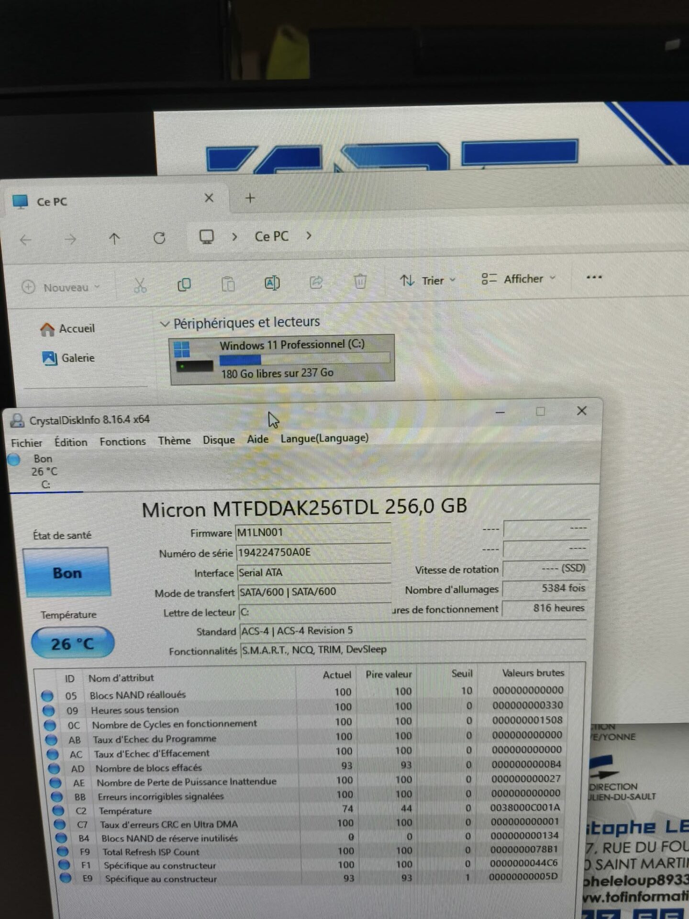Open Galerie in the sidebar
Image resolution: width=689 pixels, height=919 pixels.
tap(68, 358)
